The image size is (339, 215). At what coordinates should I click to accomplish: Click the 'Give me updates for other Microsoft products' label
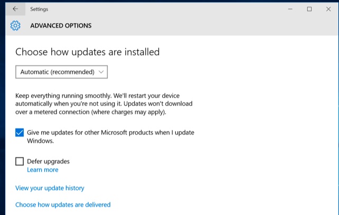click(x=110, y=136)
